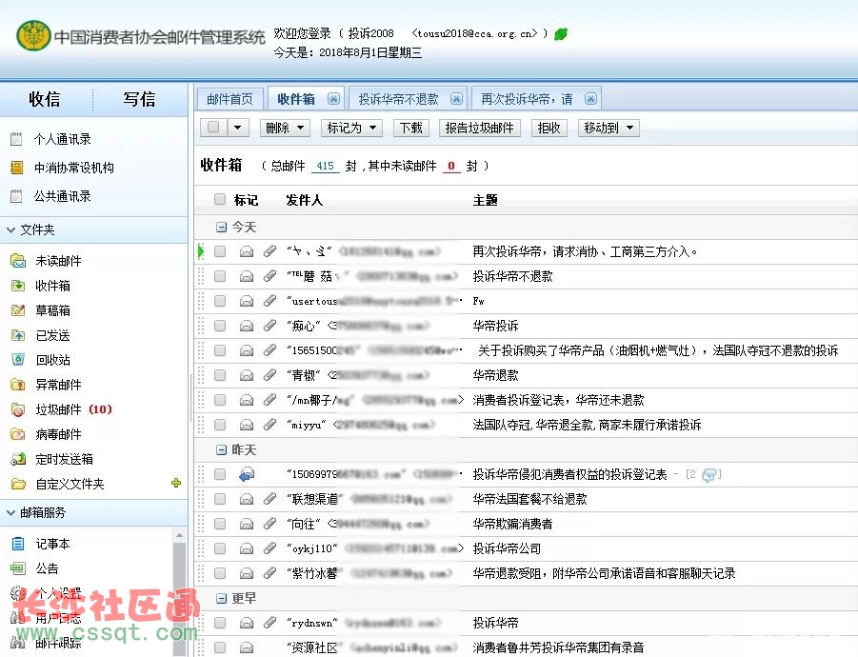Collapse the 今天 mail group
Image resolution: width=858 pixels, height=657 pixels.
tap(221, 227)
